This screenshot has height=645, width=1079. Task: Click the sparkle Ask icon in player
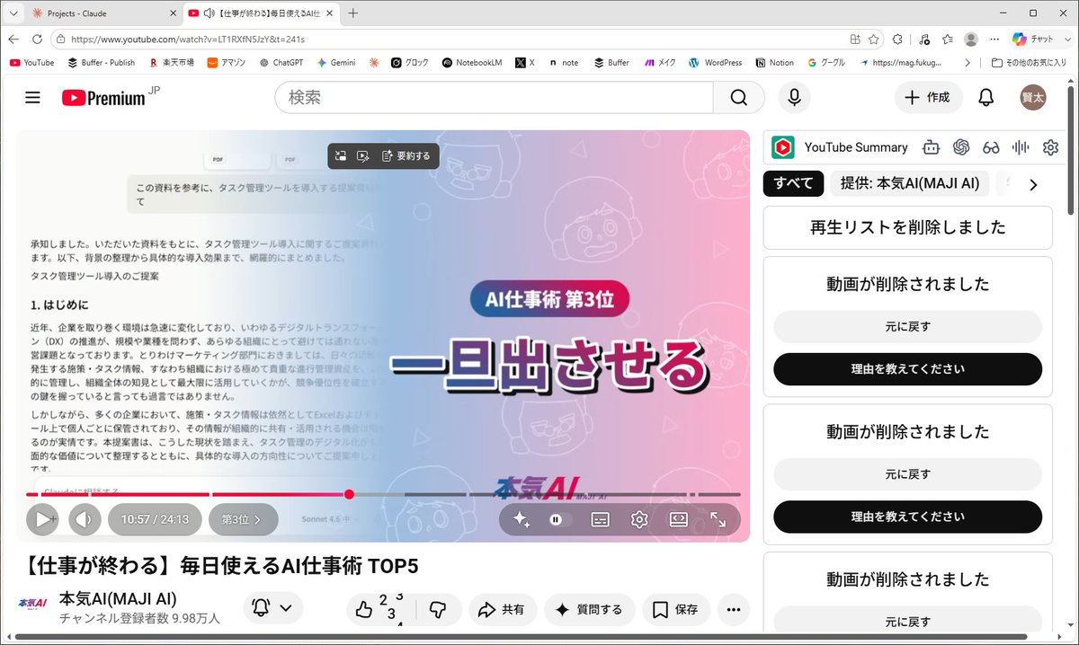click(521, 519)
